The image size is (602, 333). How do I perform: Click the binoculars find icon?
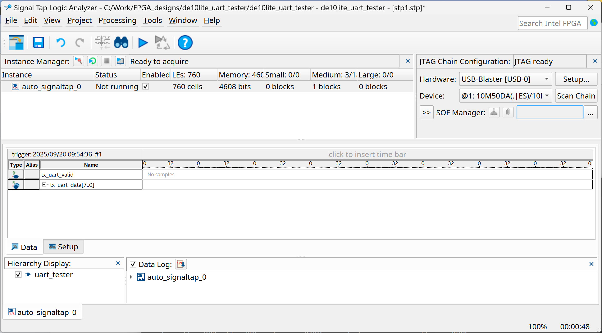click(121, 43)
